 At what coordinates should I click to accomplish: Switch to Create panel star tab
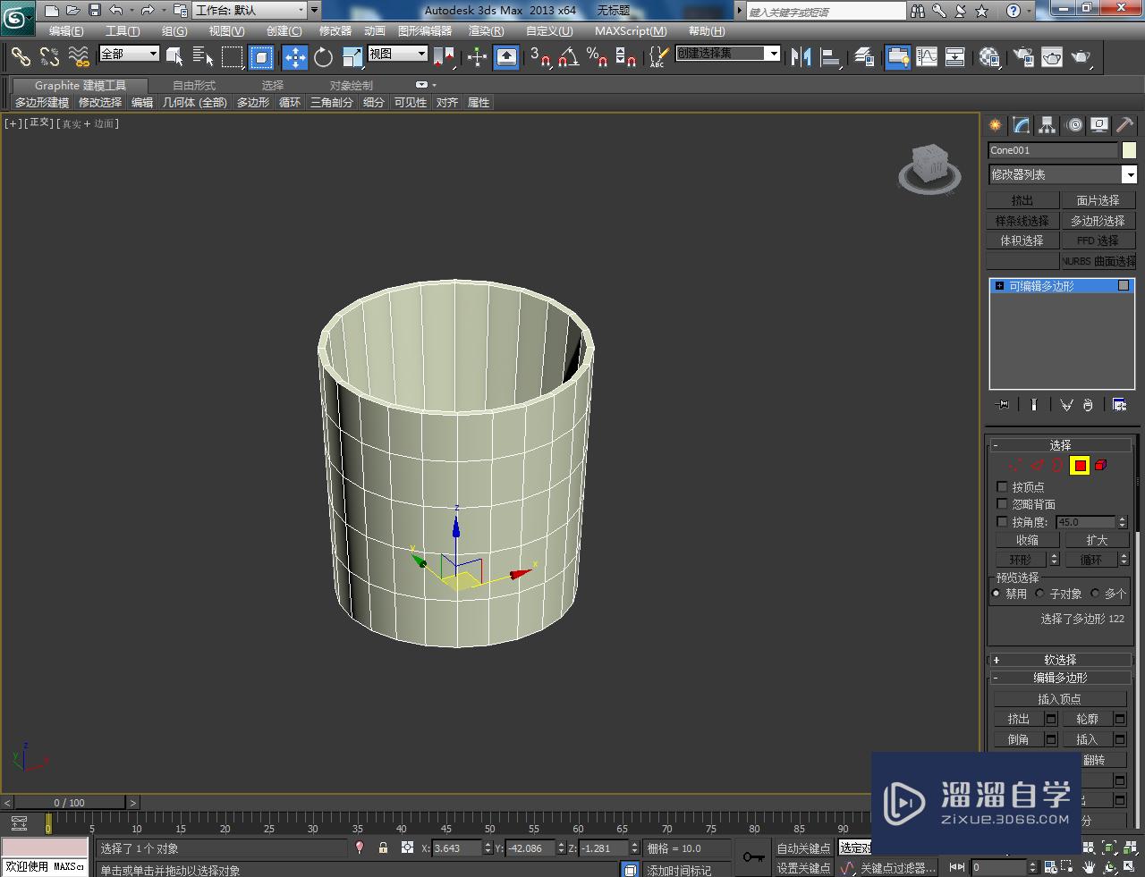tap(996, 125)
